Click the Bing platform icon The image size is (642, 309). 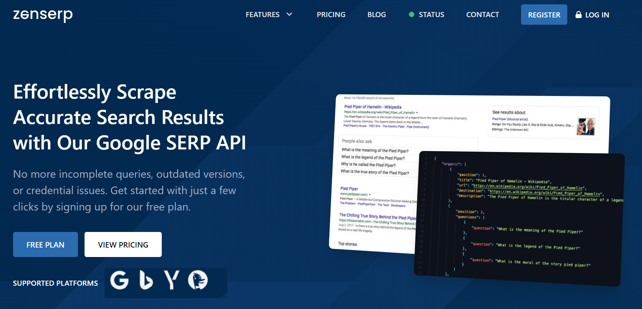tap(146, 280)
